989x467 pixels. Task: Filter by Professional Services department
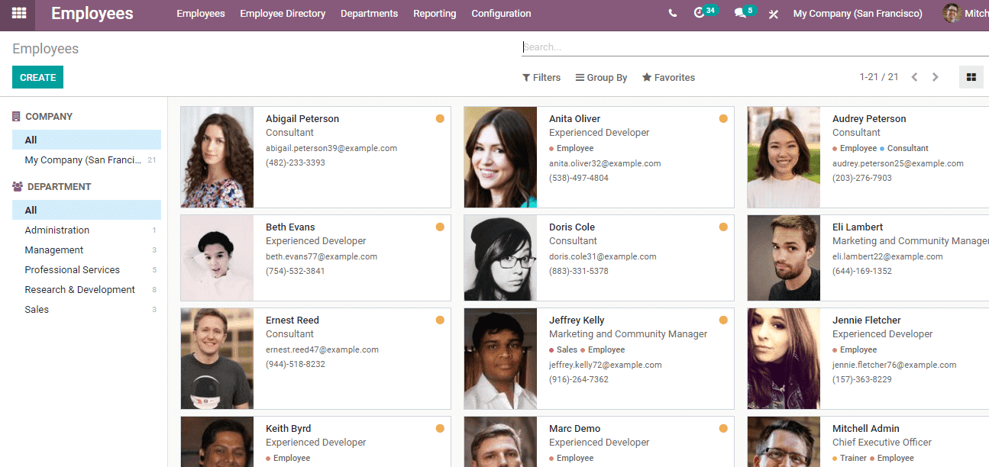(86, 269)
